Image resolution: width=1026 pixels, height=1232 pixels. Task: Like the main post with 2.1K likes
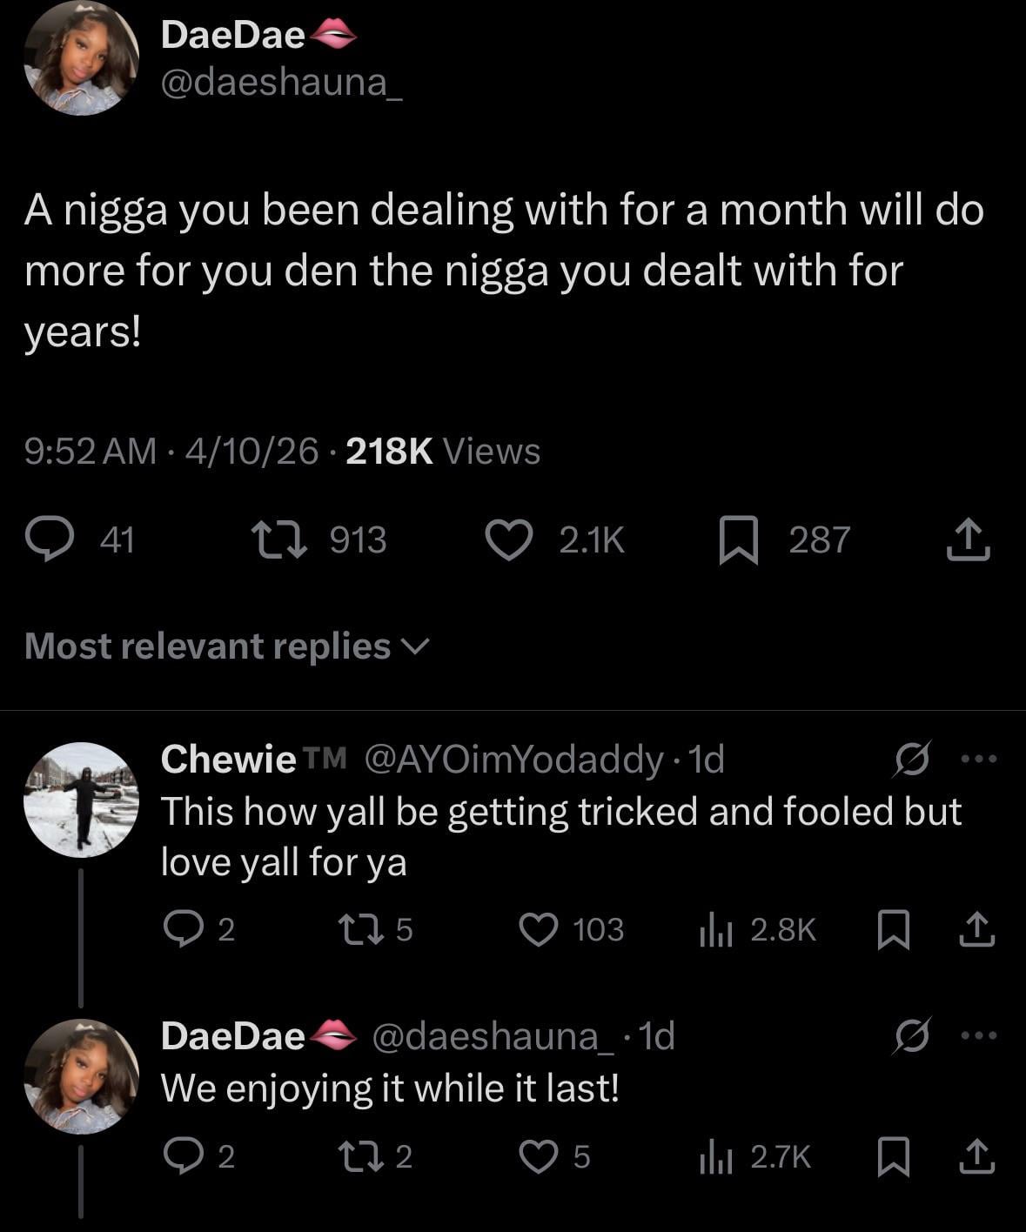508,539
